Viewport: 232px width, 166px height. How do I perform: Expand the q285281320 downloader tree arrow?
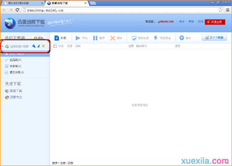tap(3, 46)
